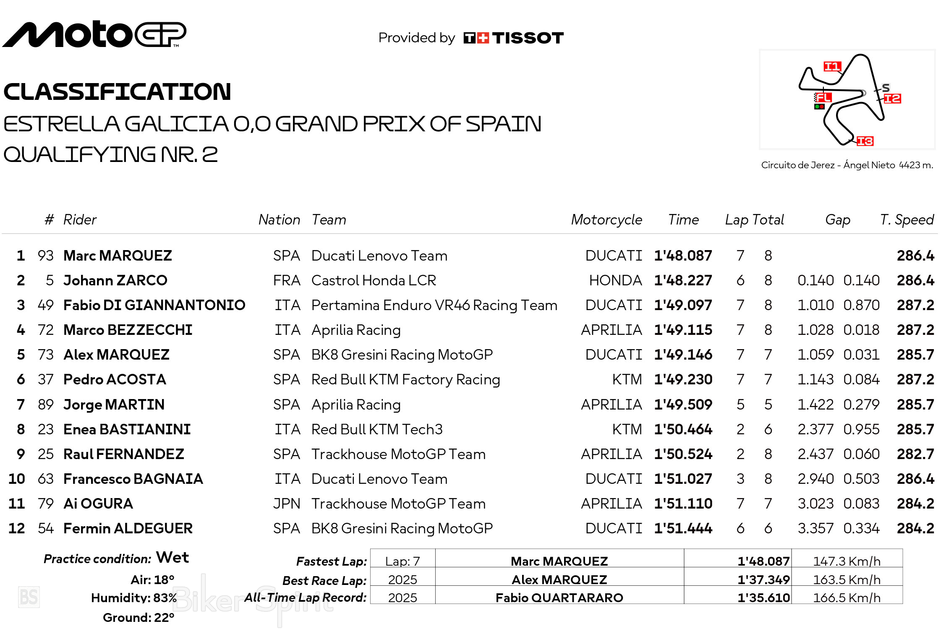Click the circuit track map thumbnail
The height and width of the screenshot is (629, 946).
(847, 99)
